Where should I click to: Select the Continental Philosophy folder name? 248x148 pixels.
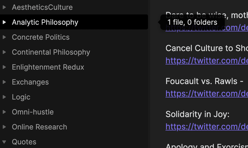pos(51,52)
